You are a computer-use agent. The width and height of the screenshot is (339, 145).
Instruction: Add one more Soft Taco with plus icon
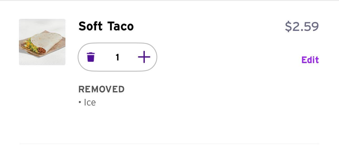coord(144,57)
